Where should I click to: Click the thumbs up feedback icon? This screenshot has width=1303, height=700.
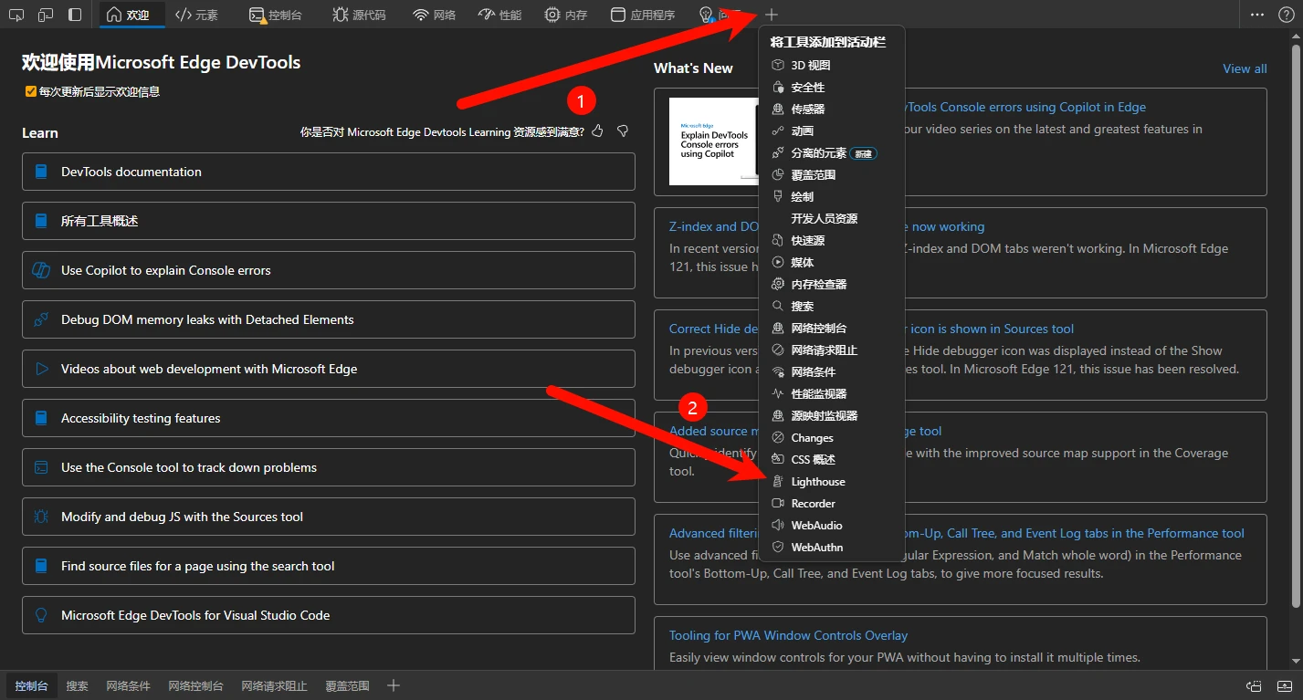click(597, 131)
